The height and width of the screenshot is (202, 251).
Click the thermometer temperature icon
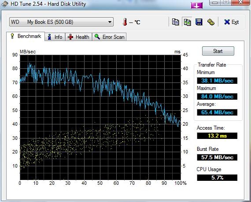click(125, 22)
